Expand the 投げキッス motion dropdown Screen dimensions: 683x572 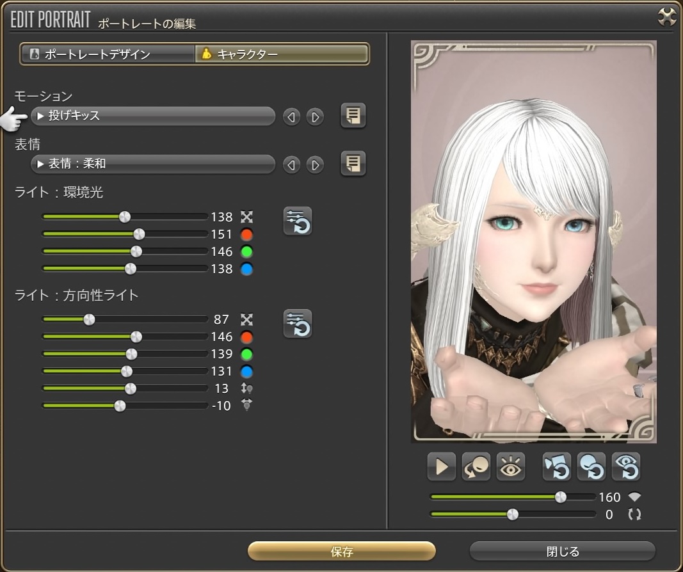pyautogui.click(x=152, y=116)
